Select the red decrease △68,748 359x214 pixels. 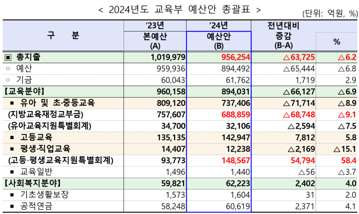pyautogui.click(x=299, y=114)
